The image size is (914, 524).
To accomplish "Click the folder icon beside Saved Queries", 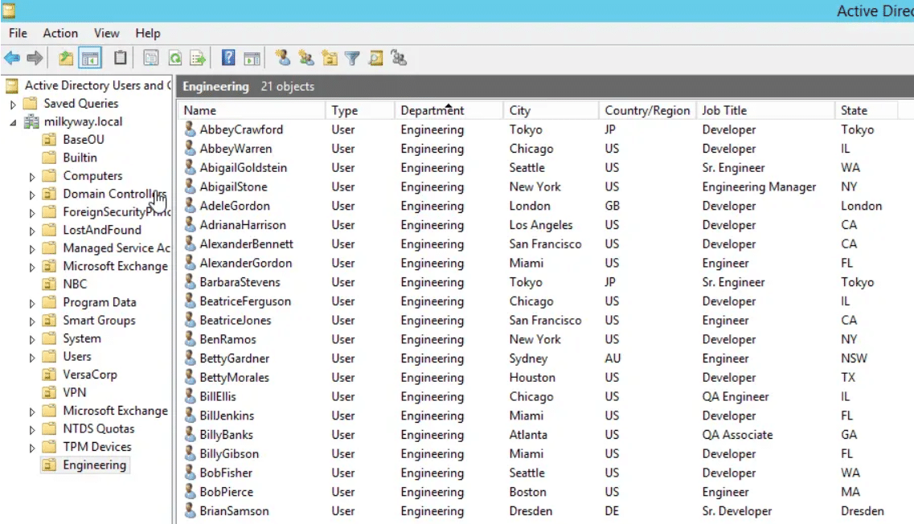I will pyautogui.click(x=30, y=104).
